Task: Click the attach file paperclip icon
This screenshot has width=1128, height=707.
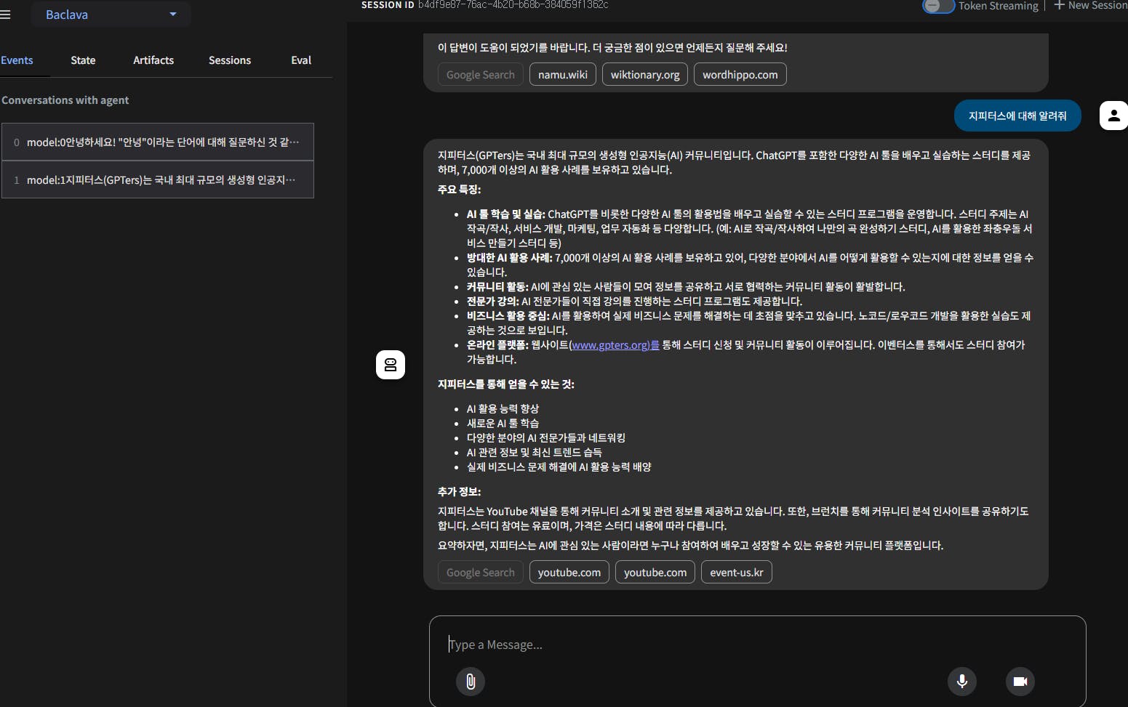Action: point(471,682)
